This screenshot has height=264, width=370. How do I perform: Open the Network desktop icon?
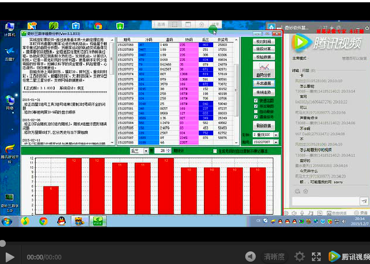point(10,99)
